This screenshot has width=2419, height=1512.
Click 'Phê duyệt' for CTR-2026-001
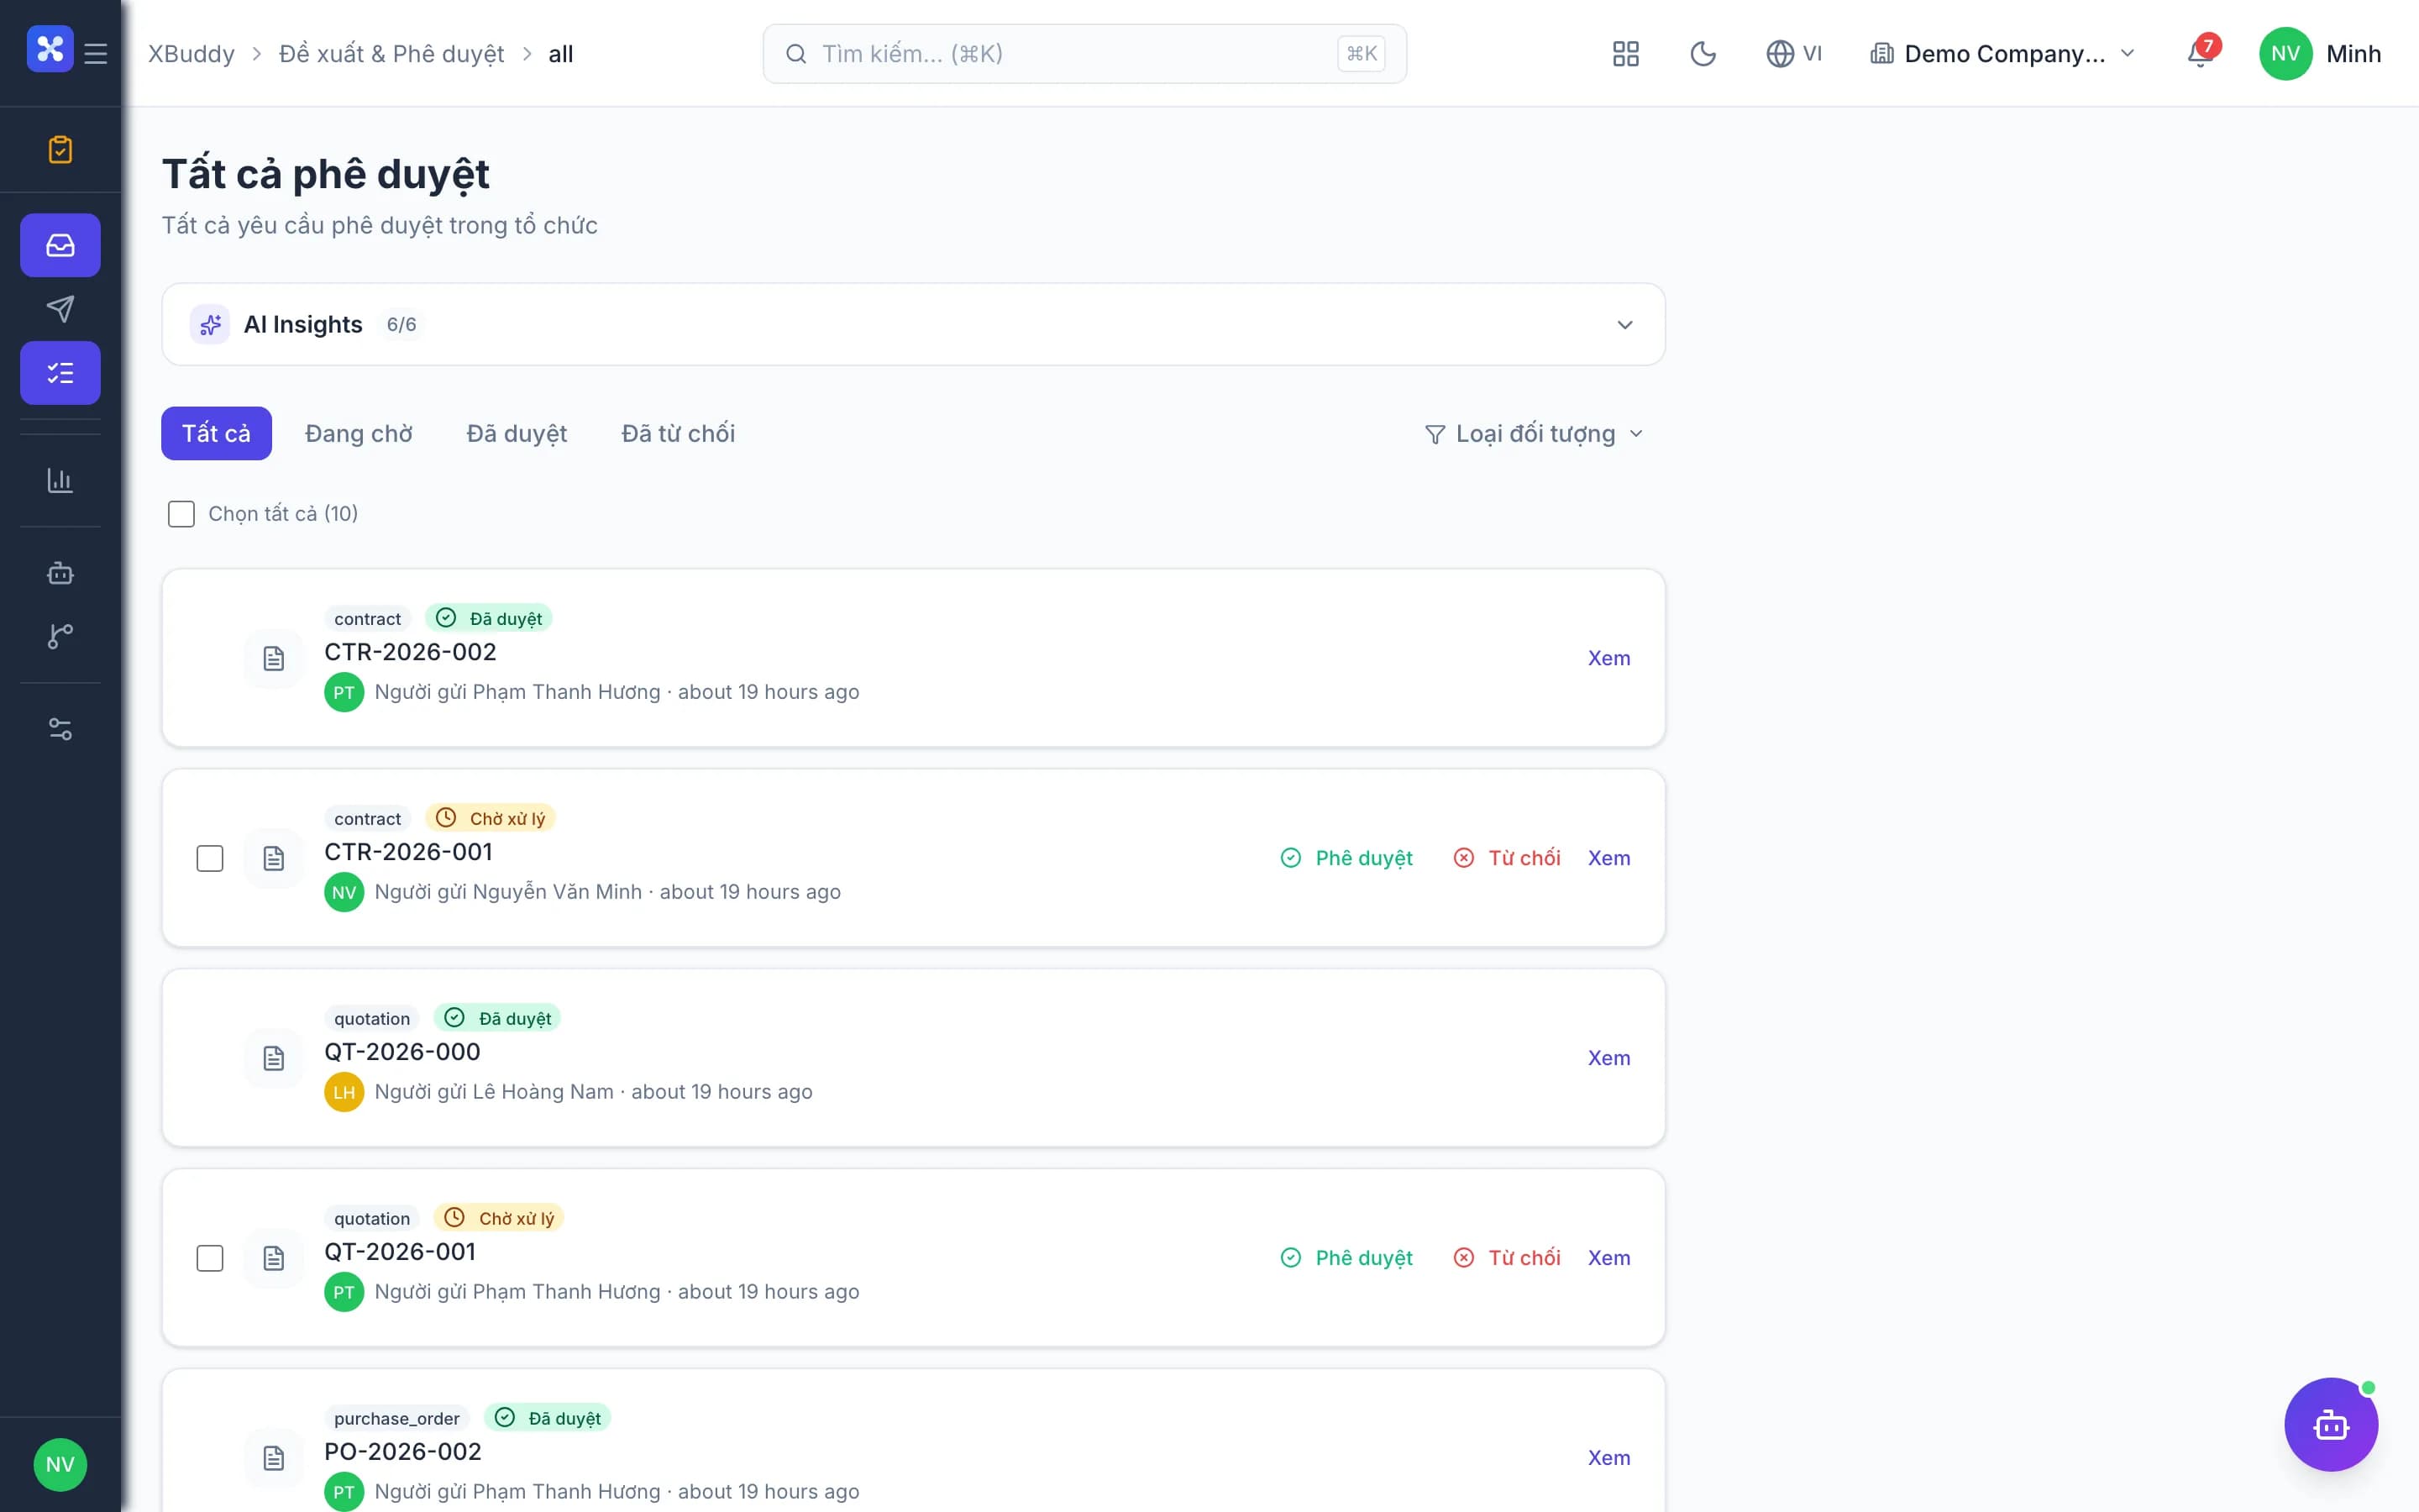(1346, 858)
